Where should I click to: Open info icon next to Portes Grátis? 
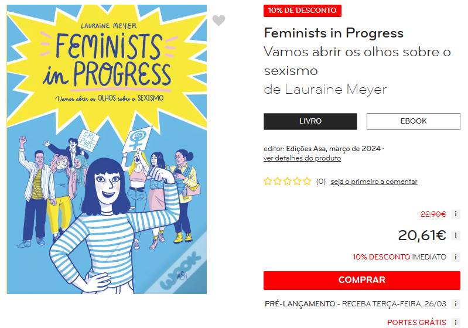(456, 323)
